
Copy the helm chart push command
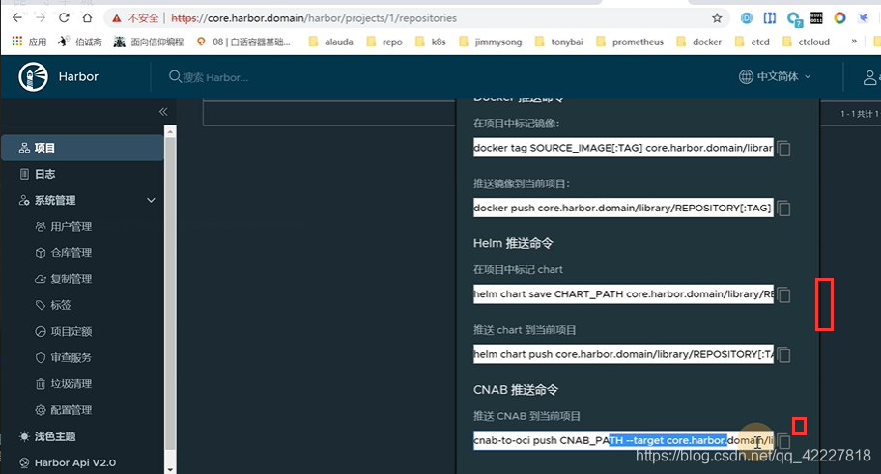click(x=783, y=355)
